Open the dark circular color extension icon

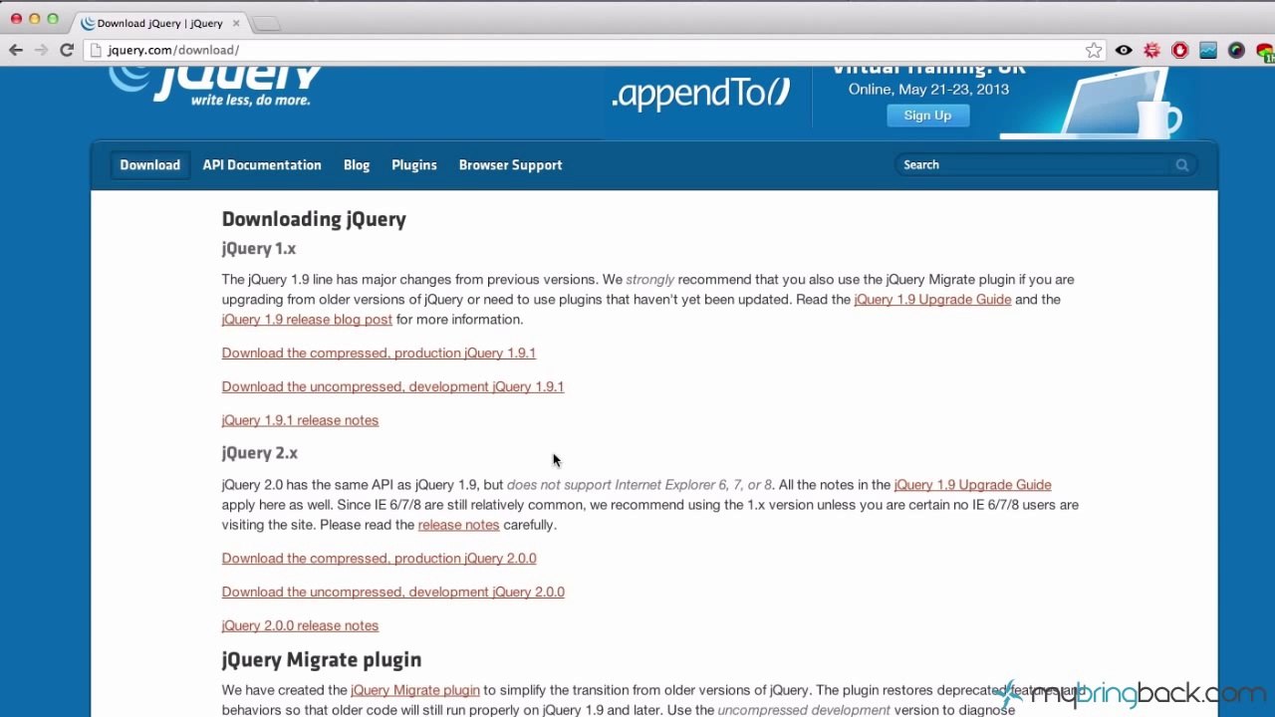pyautogui.click(x=1236, y=50)
